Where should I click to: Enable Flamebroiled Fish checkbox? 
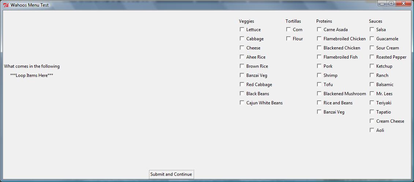pyautogui.click(x=319, y=57)
